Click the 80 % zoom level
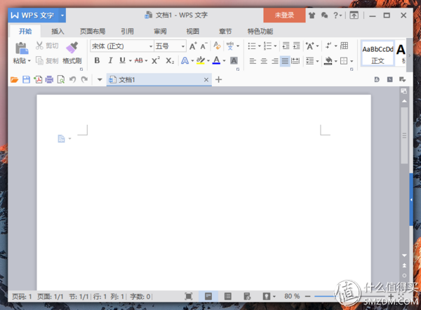 [x=292, y=296]
